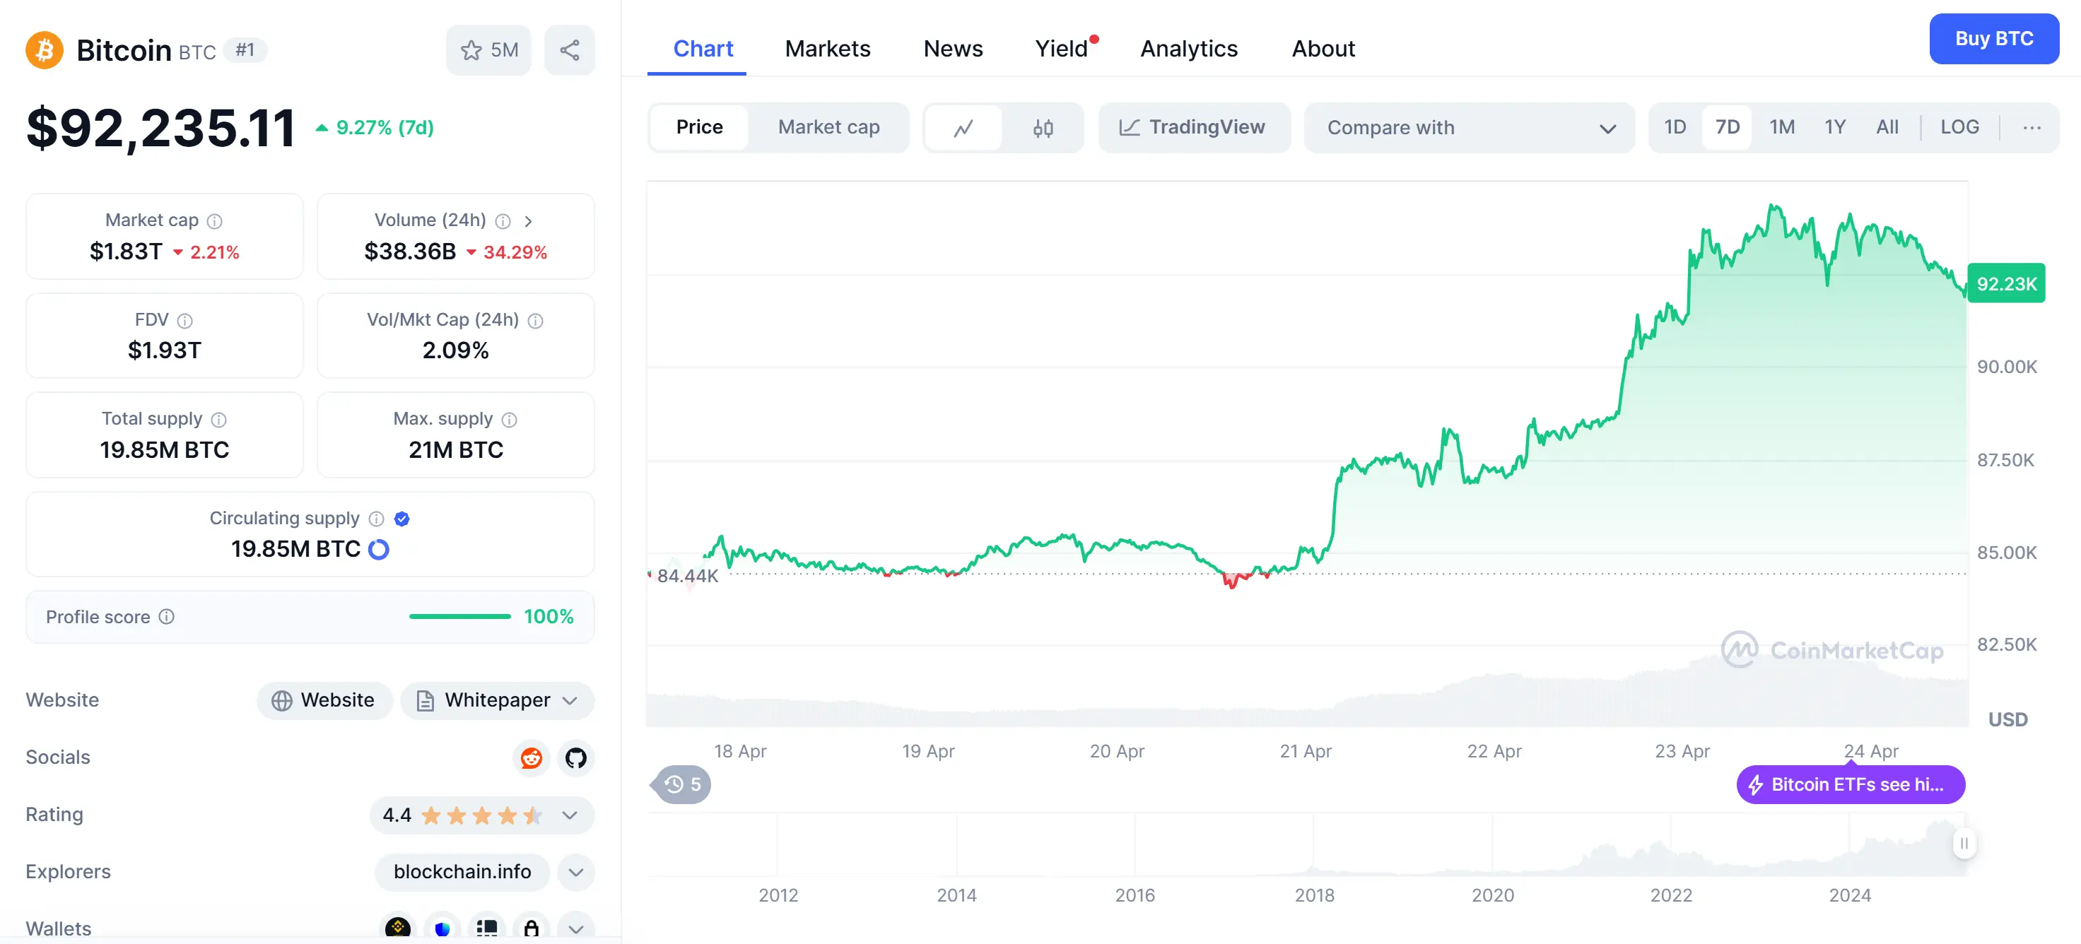Open chart more options ellipsis
This screenshot has height=944, width=2081.
[2031, 128]
